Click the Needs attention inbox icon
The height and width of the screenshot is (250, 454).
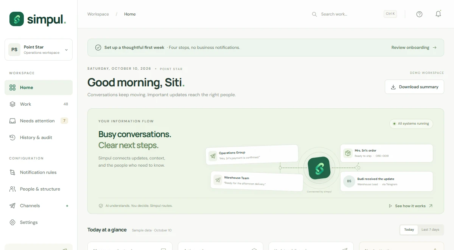[x=12, y=121]
